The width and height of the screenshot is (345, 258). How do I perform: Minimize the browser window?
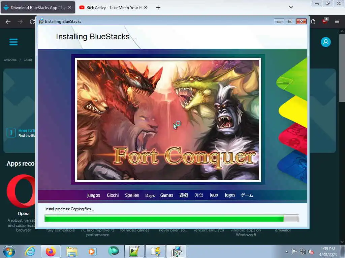click(317, 3)
